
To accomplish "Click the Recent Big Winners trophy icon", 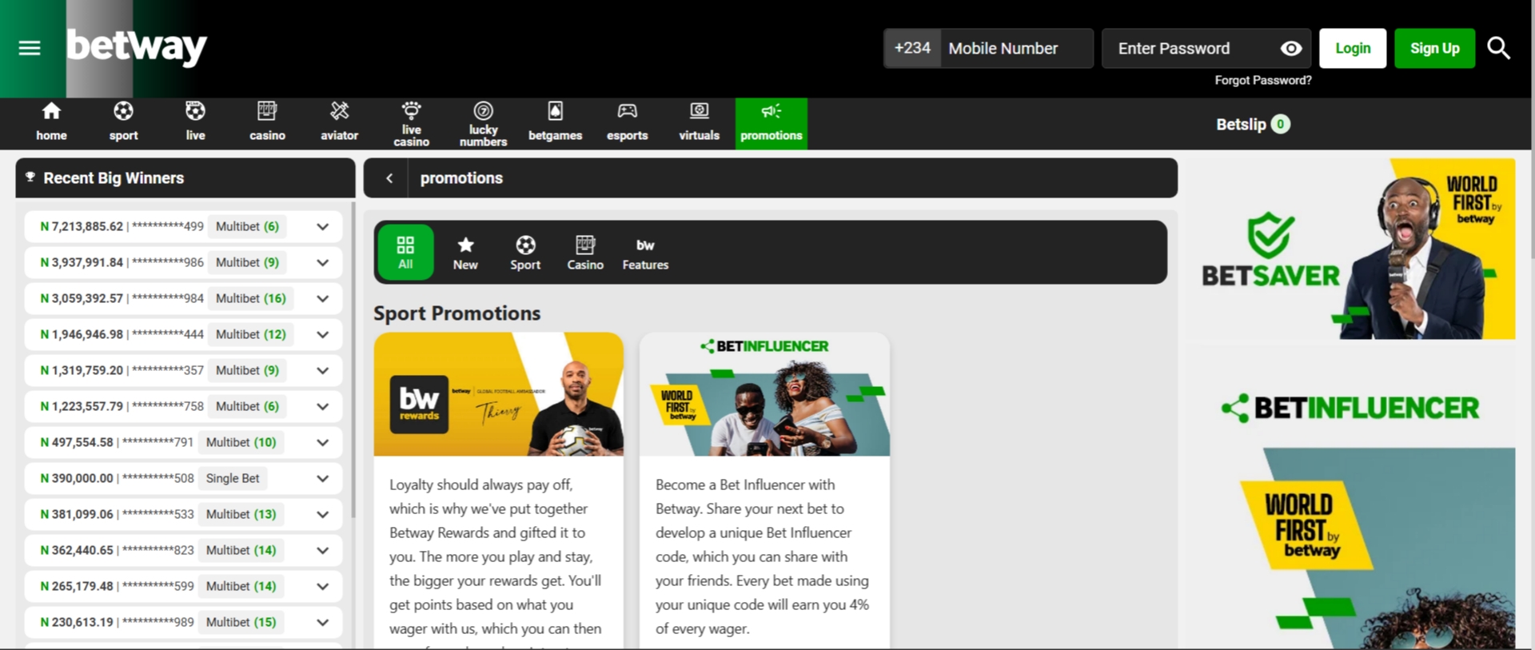I will pos(30,177).
